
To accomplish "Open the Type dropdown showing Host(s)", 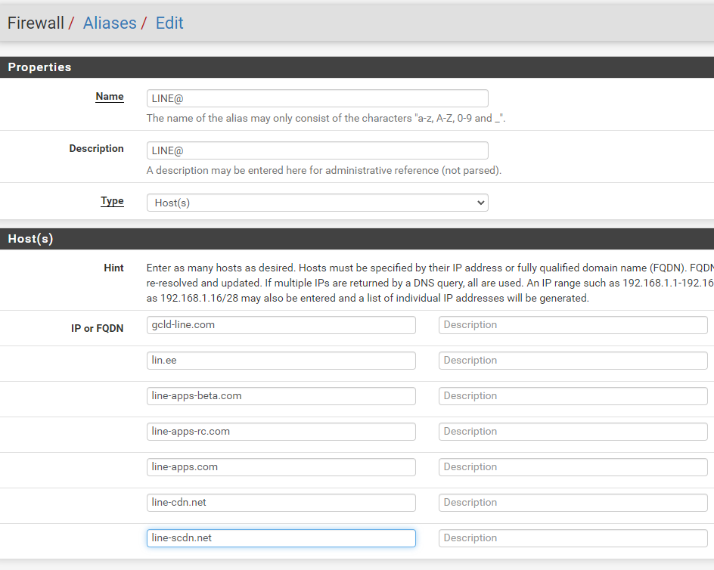I will [317, 203].
